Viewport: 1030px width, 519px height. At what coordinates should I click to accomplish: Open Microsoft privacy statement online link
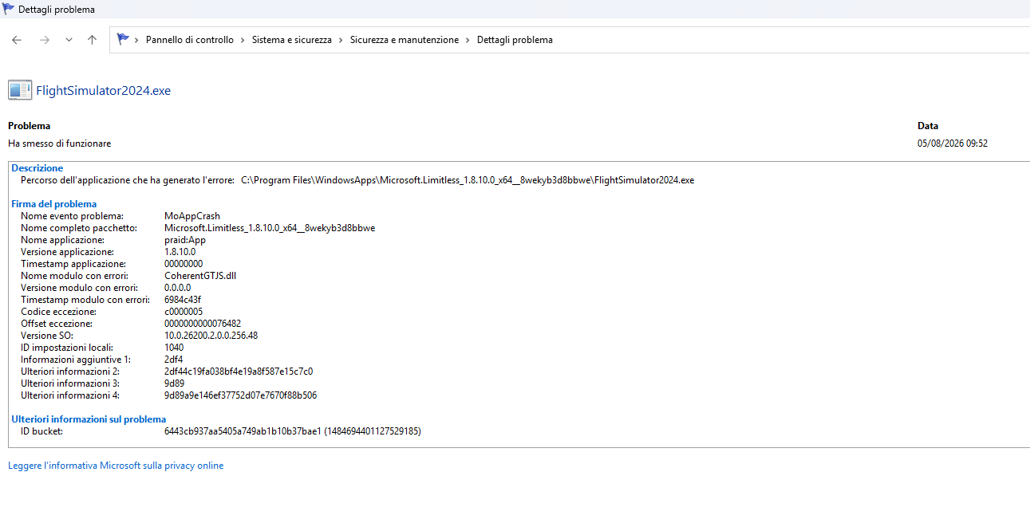point(116,466)
